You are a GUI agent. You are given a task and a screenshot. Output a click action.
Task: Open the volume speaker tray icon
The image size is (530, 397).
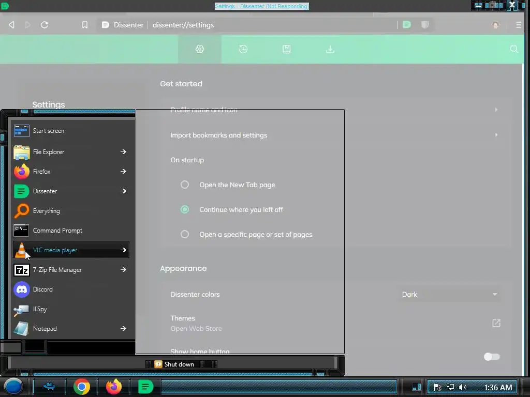(x=462, y=387)
